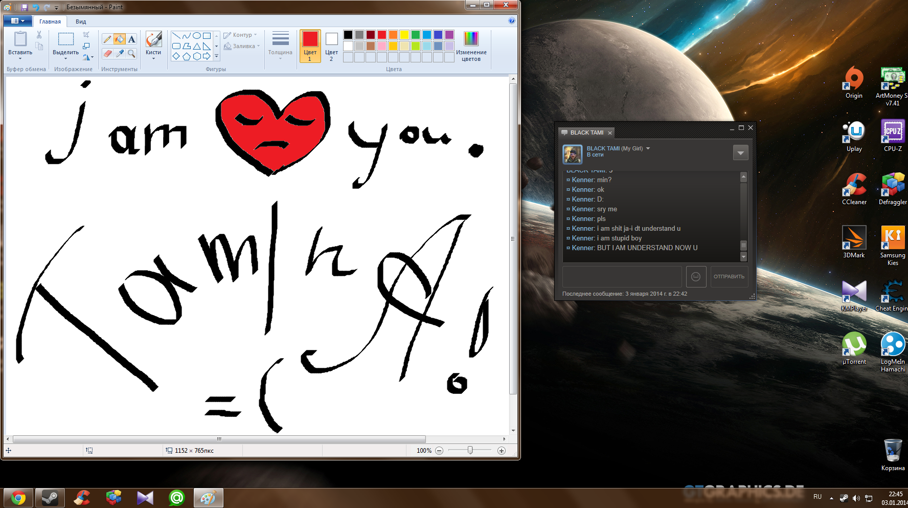
Task: Click the volume icon in system tray
Action: tap(856, 498)
